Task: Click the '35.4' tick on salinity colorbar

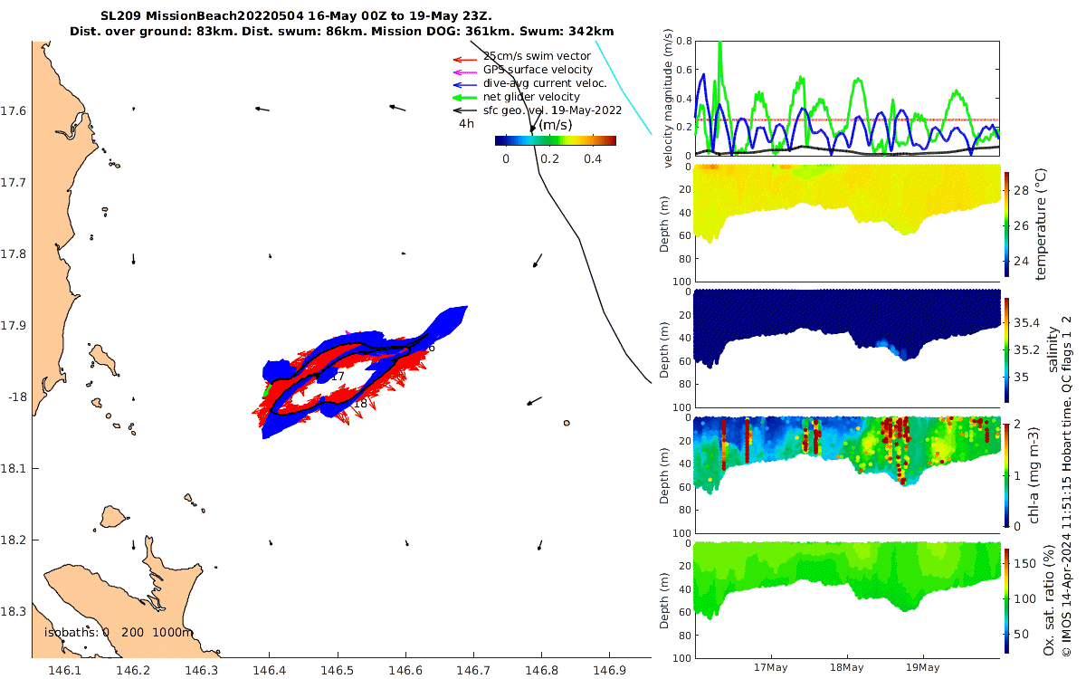Action: click(1026, 322)
